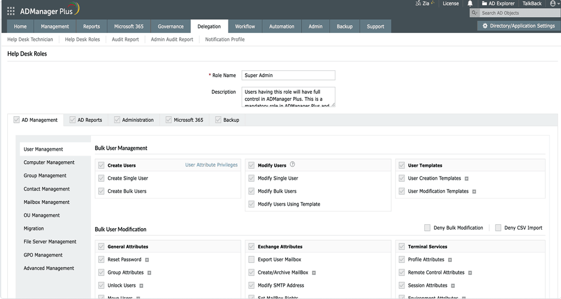Enable Deny Bulk Modification
561x299 pixels.
point(427,228)
